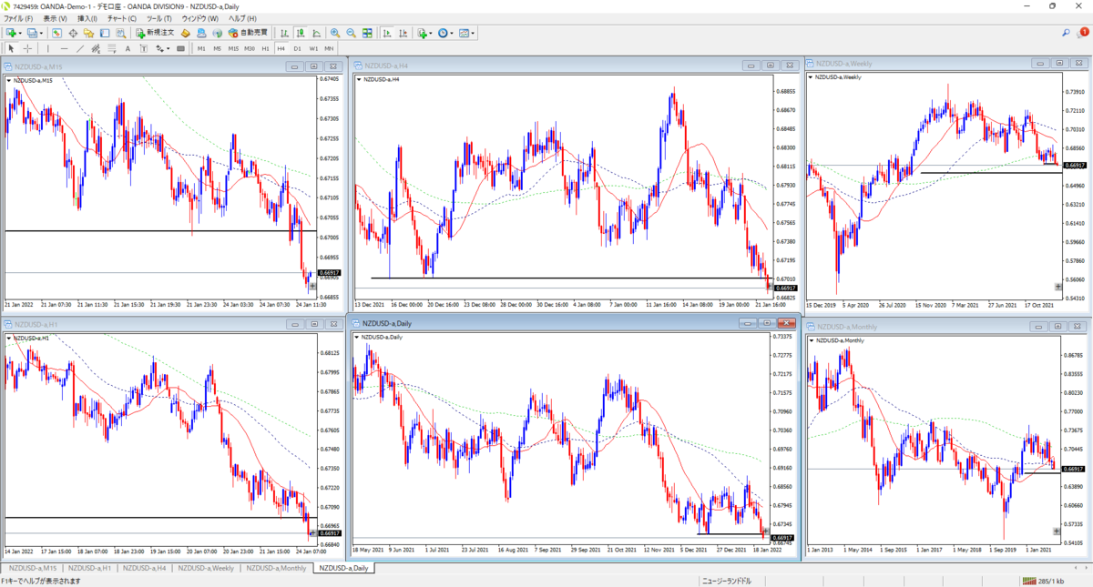Select the vertical line drawing tool
Screen dimensions: 1093x587
coord(48,48)
